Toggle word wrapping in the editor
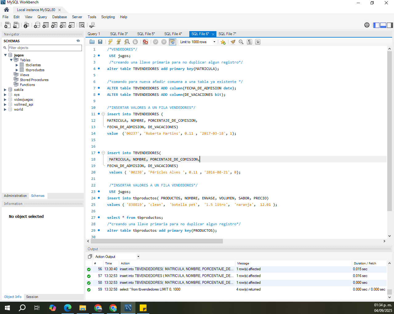Image resolution: width=394 pixels, height=314 pixels. coord(258,42)
